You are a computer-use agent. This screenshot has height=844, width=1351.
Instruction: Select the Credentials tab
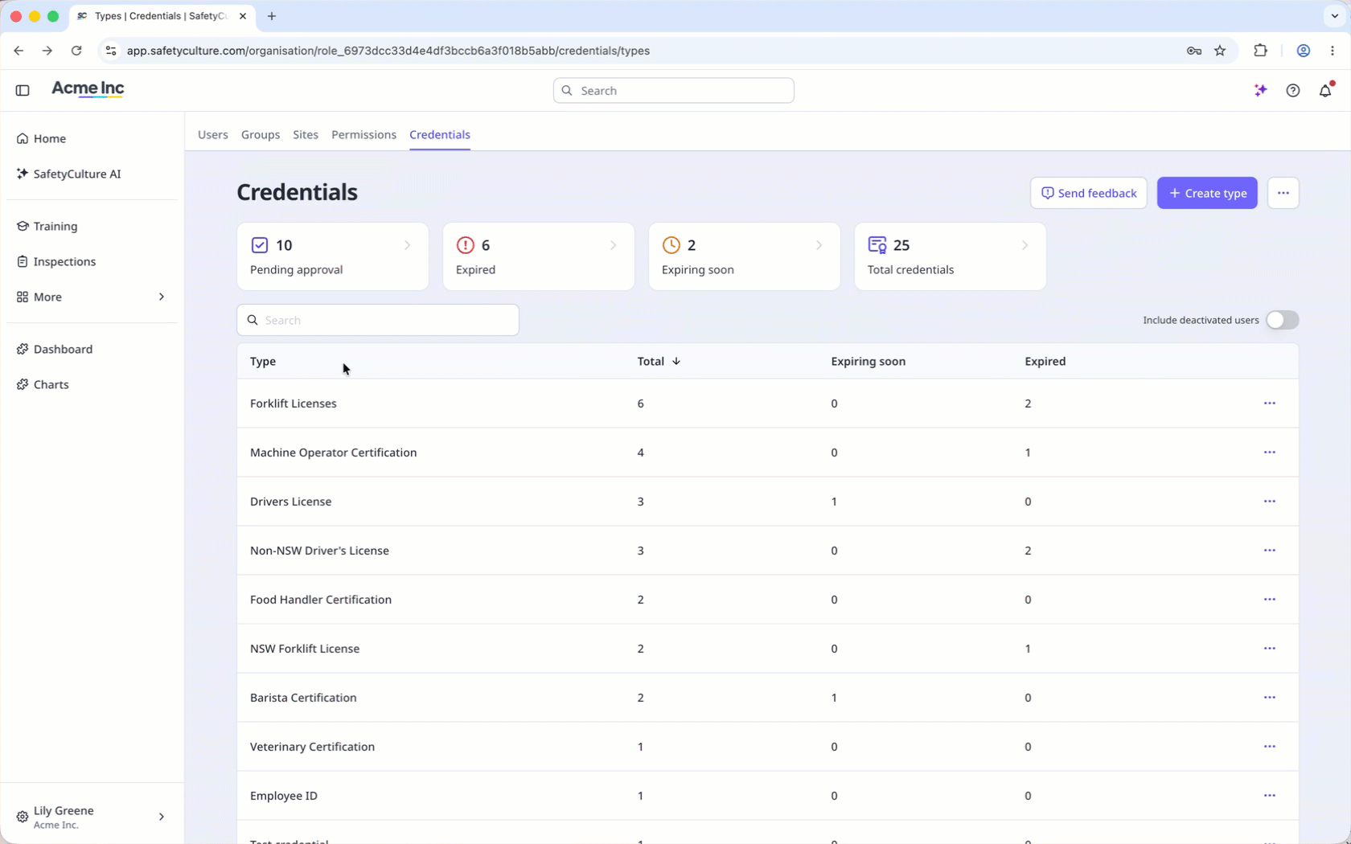(x=440, y=135)
